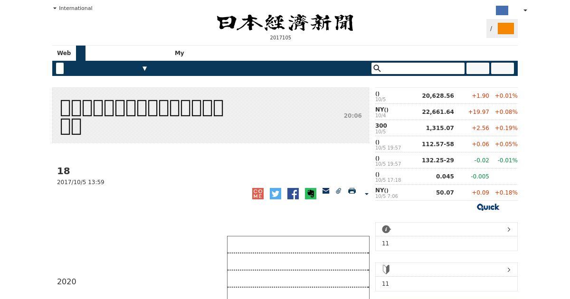Viewport: 570px width, 299px height.
Task: Open the My tab
Action: (180, 53)
